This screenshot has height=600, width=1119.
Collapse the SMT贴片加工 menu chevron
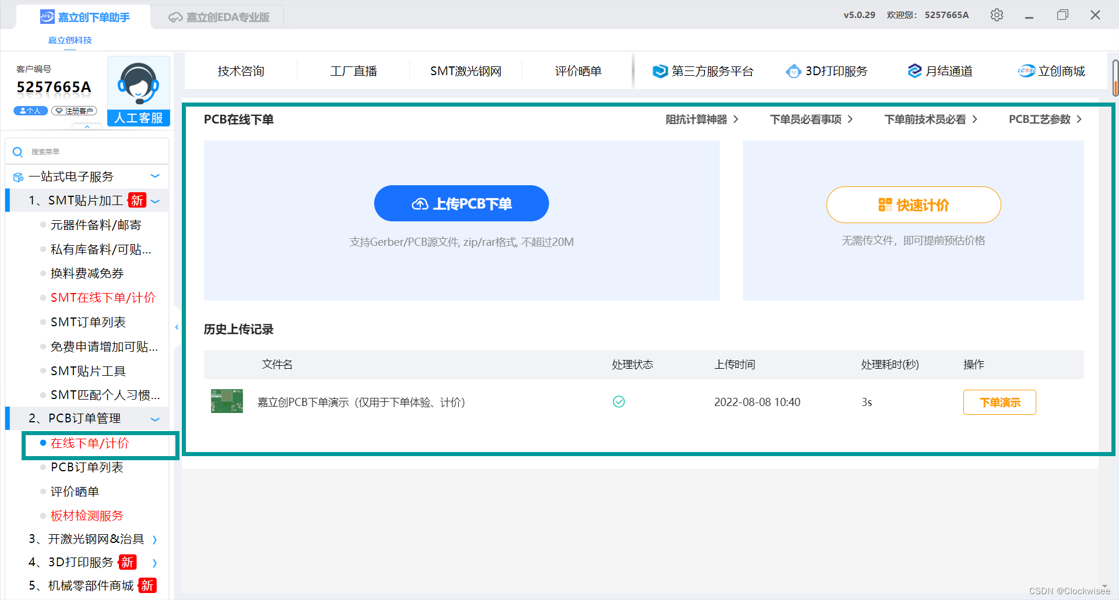[x=155, y=202]
